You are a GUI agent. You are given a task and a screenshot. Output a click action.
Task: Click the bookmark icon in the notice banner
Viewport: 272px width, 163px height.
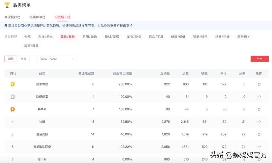coord(6,26)
